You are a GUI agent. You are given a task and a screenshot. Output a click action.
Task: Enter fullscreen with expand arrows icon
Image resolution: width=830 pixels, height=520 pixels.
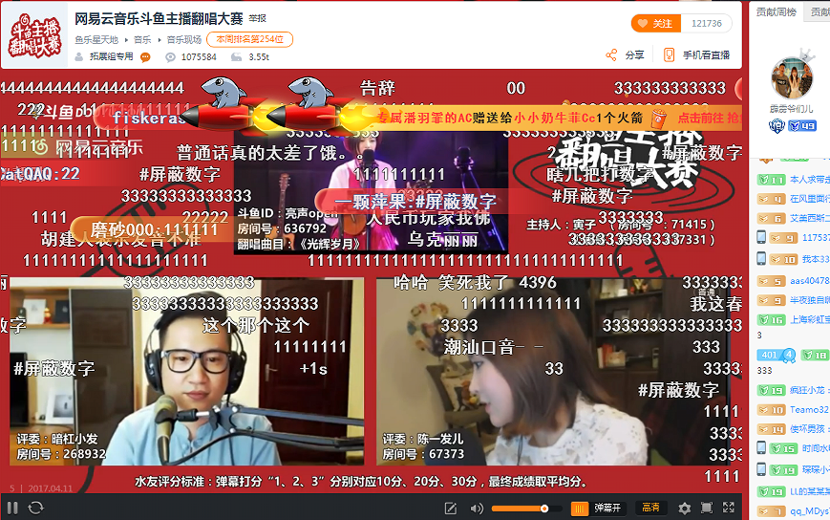(729, 508)
